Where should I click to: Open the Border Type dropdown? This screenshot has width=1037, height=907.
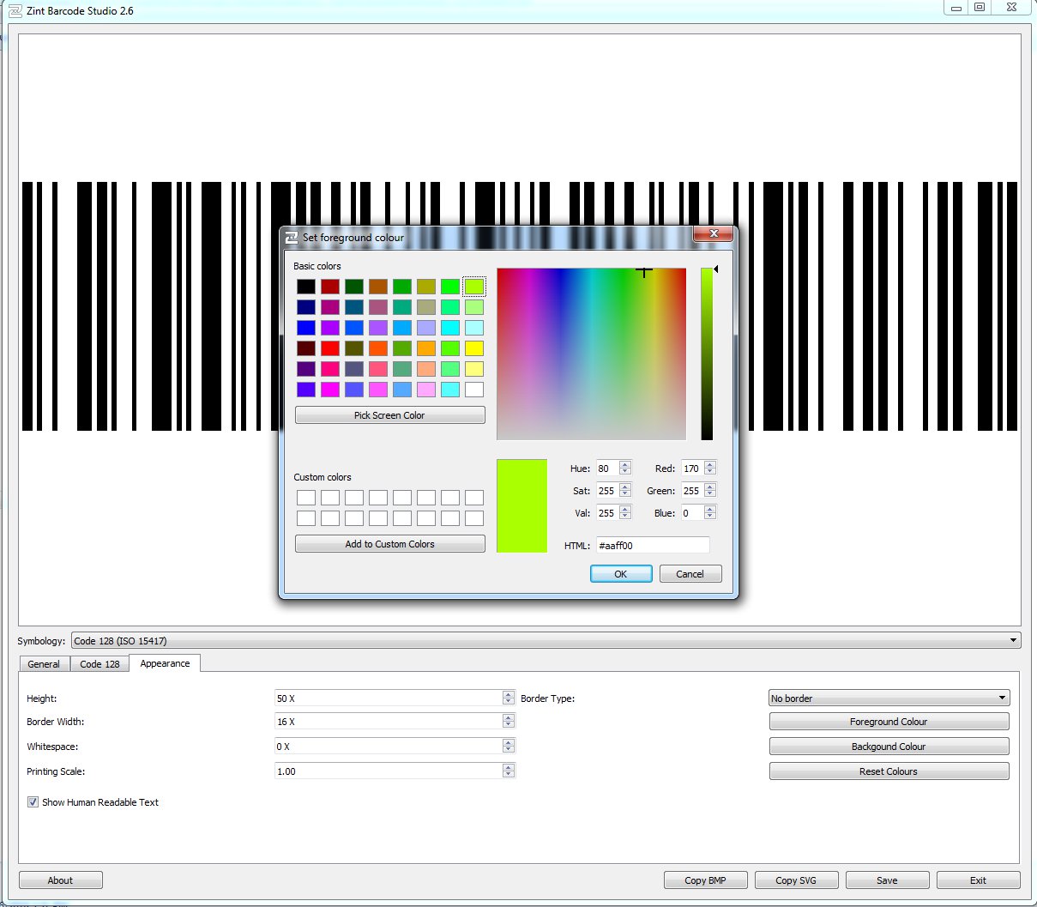(x=1000, y=698)
